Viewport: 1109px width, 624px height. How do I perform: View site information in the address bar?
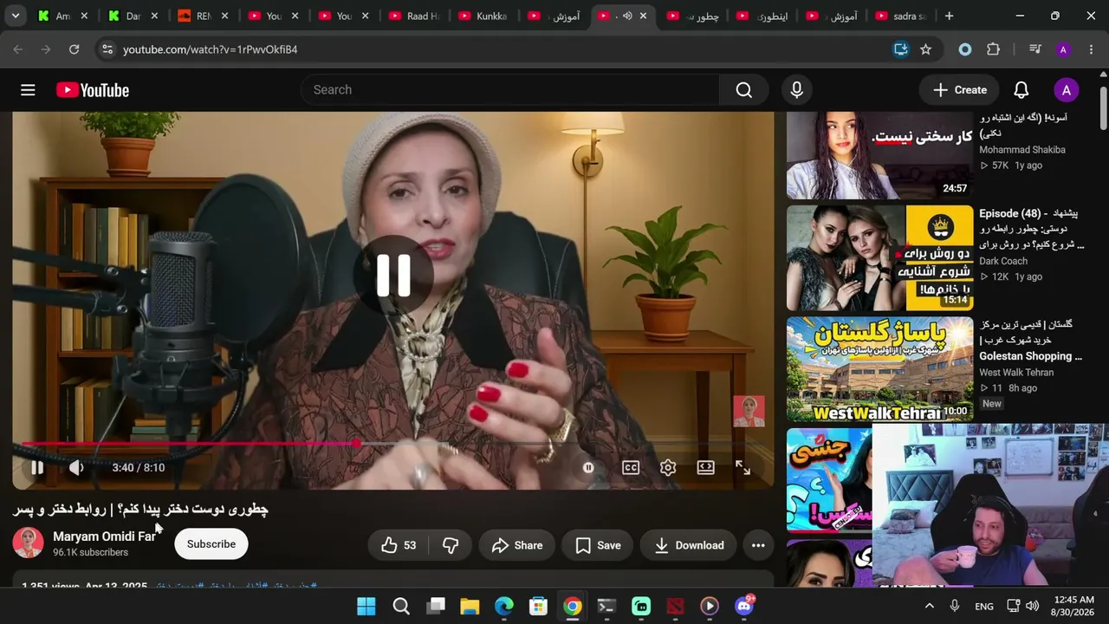click(x=107, y=49)
